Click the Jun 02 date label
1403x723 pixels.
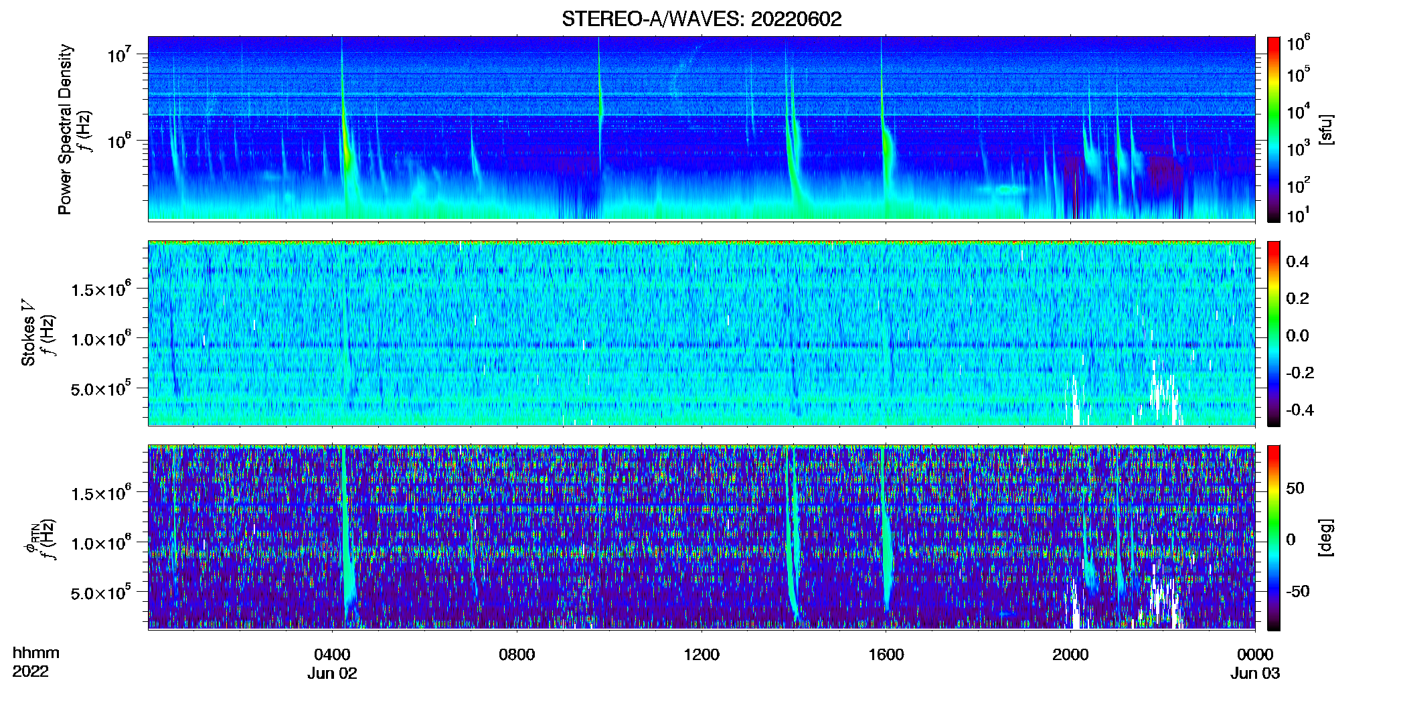(x=332, y=673)
